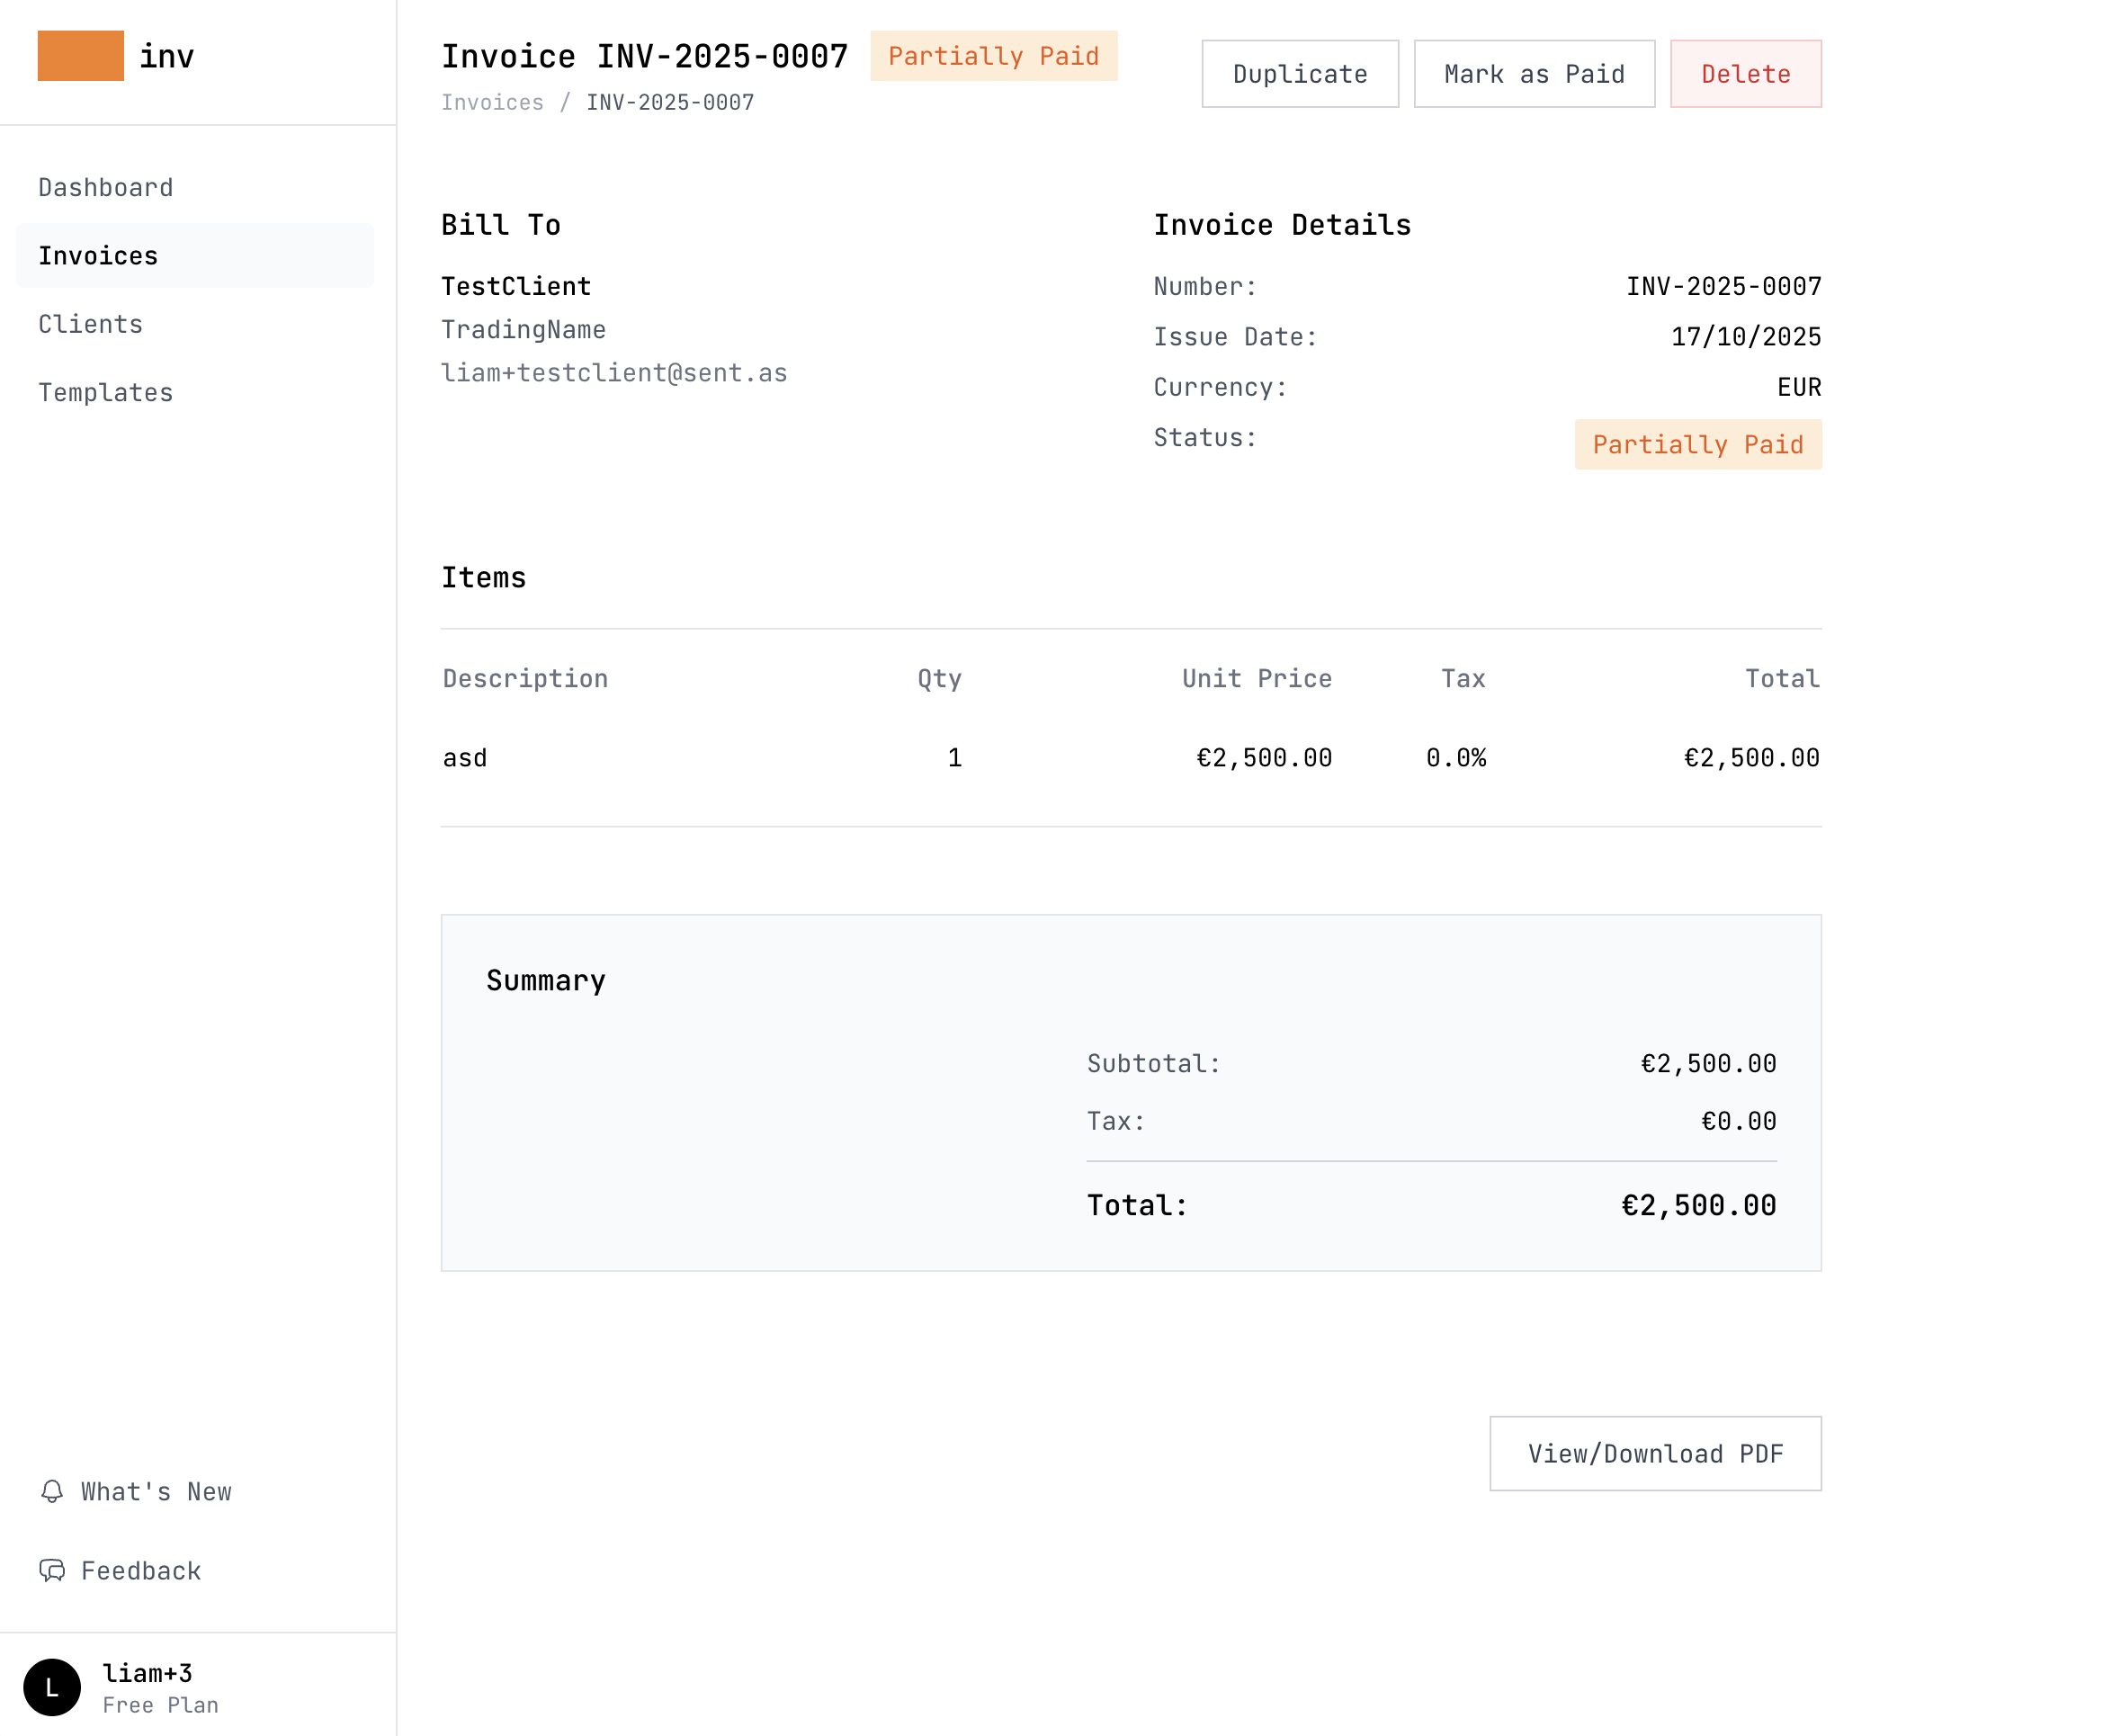This screenshot has height=1736, width=2112.
Task: Click the client email liam+testclient@sent.as
Action: 614,373
